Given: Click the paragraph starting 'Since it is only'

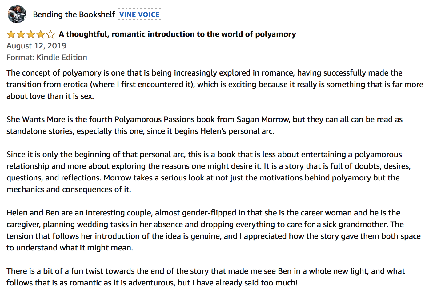Looking at the screenshot, I should pos(209,172).
